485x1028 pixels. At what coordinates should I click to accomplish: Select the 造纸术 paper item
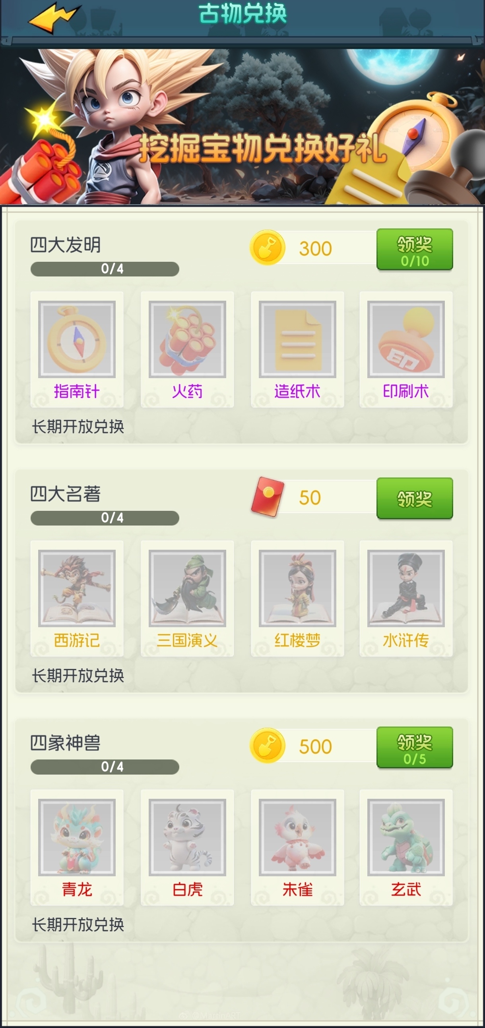point(297,350)
